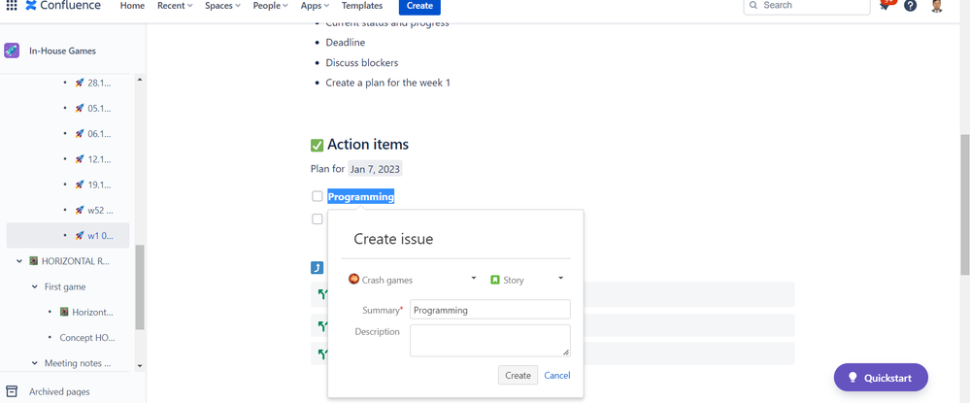This screenshot has height=403, width=970.
Task: Open the user profile avatar
Action: pos(937,5)
